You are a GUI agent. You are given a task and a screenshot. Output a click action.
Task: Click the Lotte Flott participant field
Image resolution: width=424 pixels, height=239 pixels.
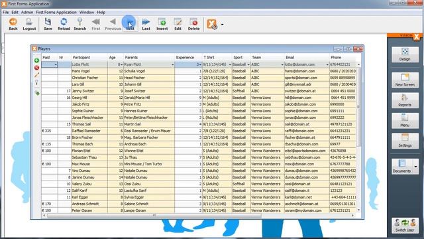tap(89, 64)
